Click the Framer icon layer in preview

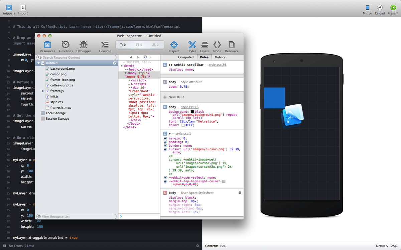tap(292, 116)
